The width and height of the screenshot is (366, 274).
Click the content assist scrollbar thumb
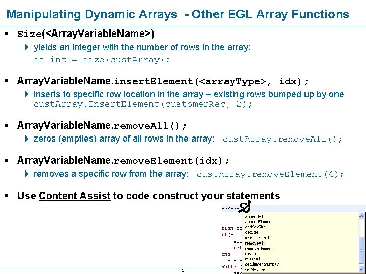361,251
